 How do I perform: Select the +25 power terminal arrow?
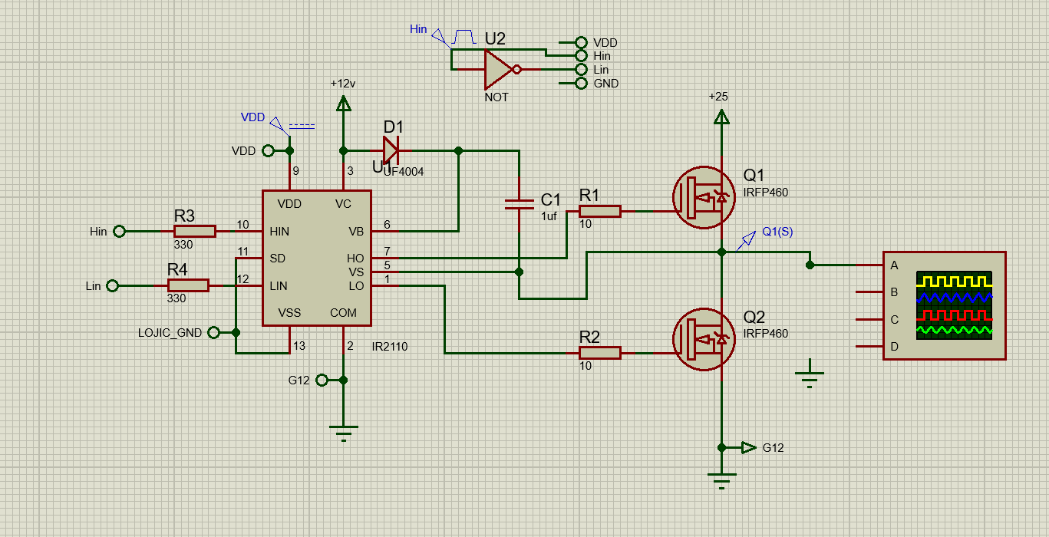(721, 117)
